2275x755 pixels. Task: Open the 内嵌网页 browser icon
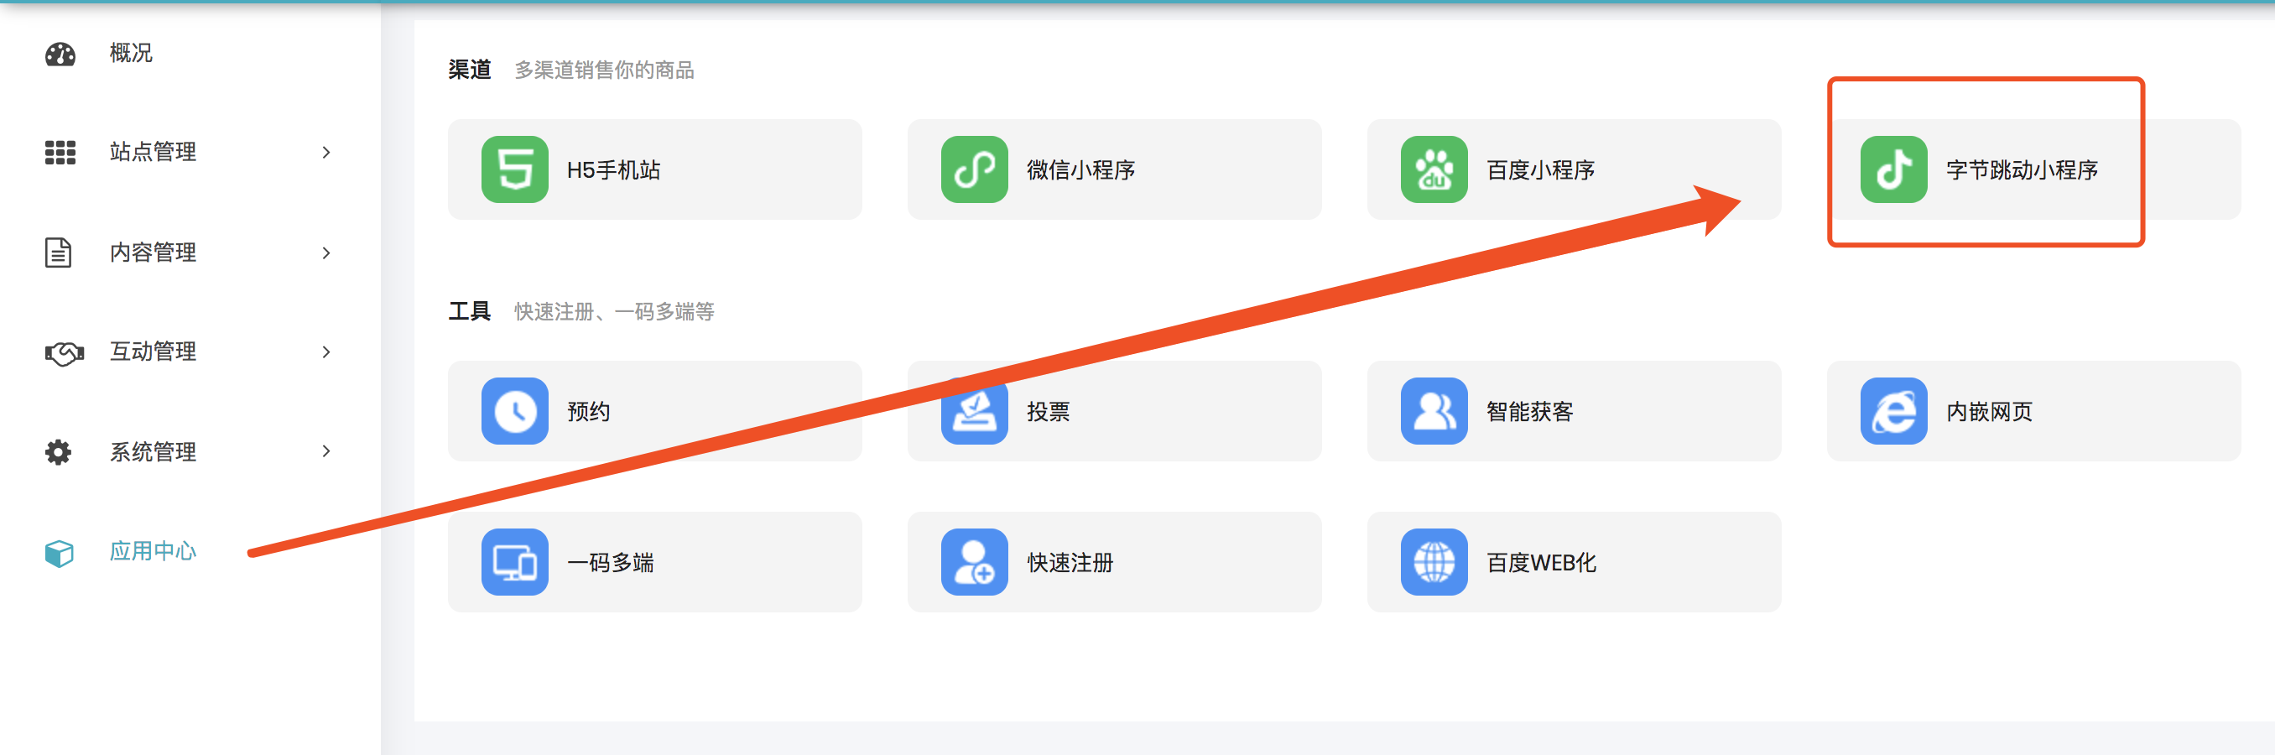coord(1893,412)
